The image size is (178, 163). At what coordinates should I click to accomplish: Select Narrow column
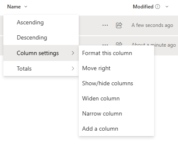[116, 113]
